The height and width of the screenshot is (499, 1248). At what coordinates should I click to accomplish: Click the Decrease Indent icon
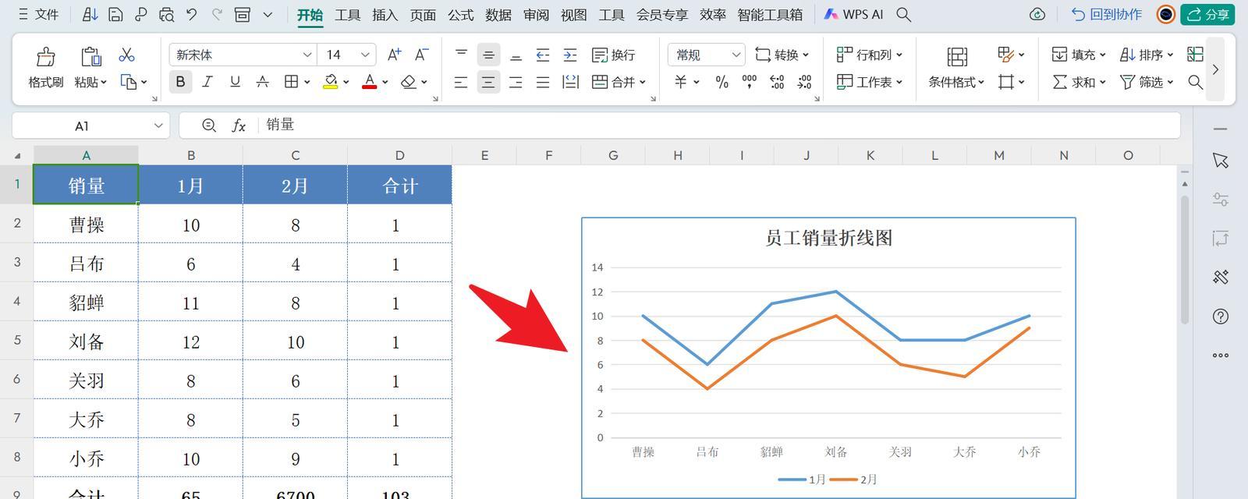tap(543, 55)
